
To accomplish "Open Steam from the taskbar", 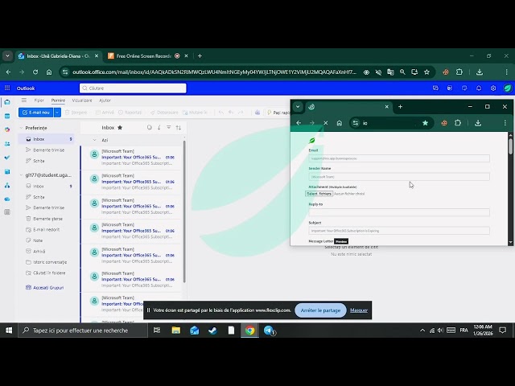I will (x=212, y=331).
